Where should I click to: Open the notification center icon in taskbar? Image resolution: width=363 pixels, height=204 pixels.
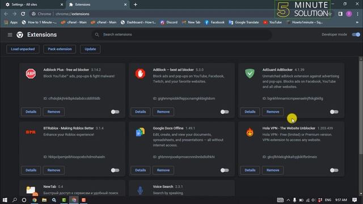pos(354,200)
